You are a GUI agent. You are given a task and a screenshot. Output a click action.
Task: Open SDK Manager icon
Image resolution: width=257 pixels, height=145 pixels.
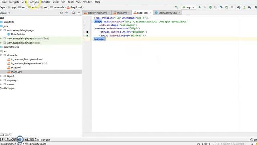[249, 7]
